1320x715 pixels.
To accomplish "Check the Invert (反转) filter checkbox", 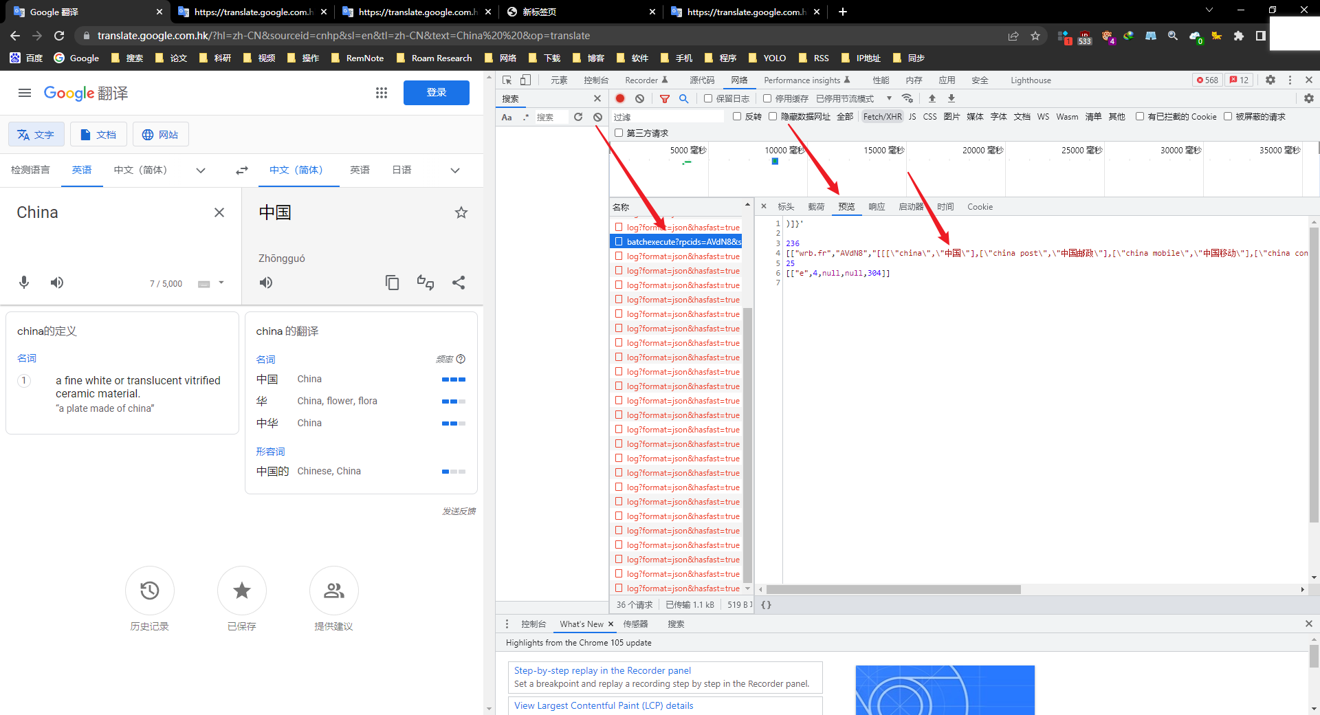I will [737, 116].
